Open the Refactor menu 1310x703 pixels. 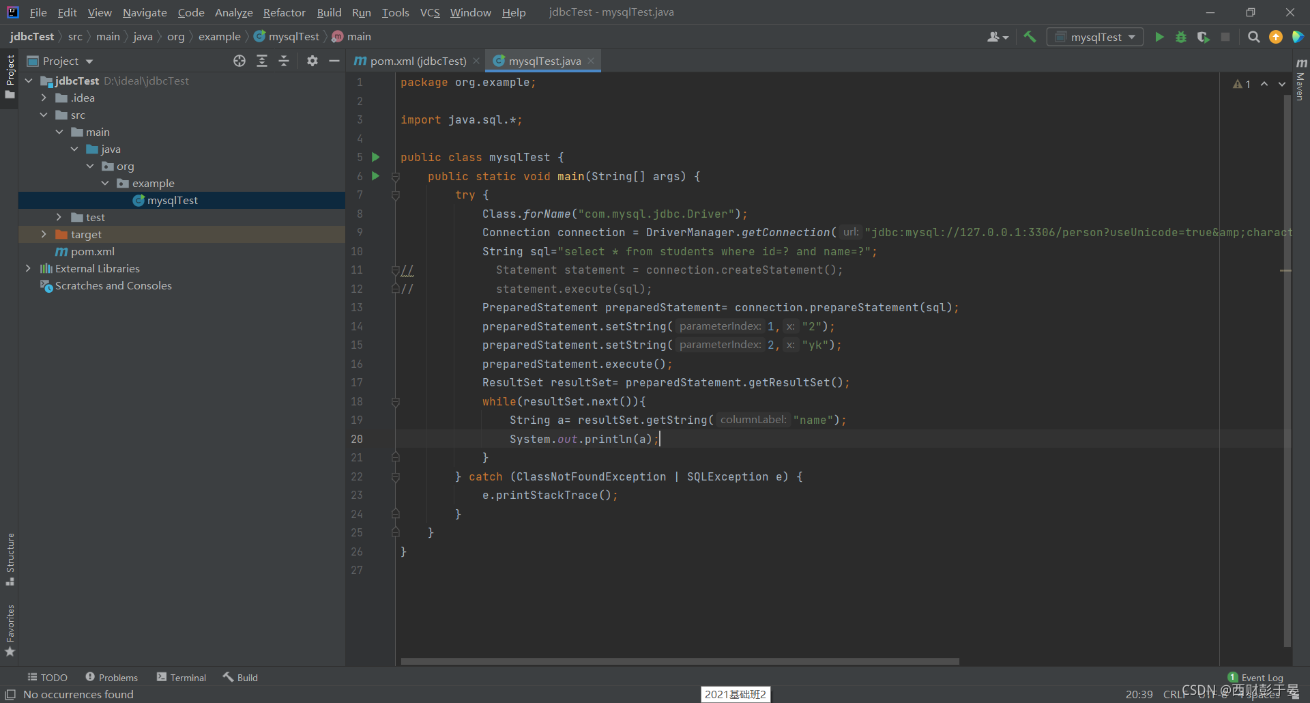coord(285,12)
